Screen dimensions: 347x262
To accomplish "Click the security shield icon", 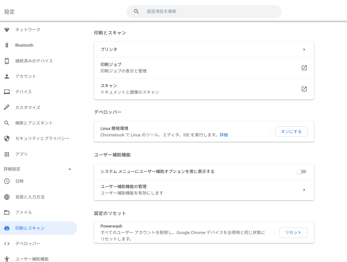I will [x=7, y=139].
